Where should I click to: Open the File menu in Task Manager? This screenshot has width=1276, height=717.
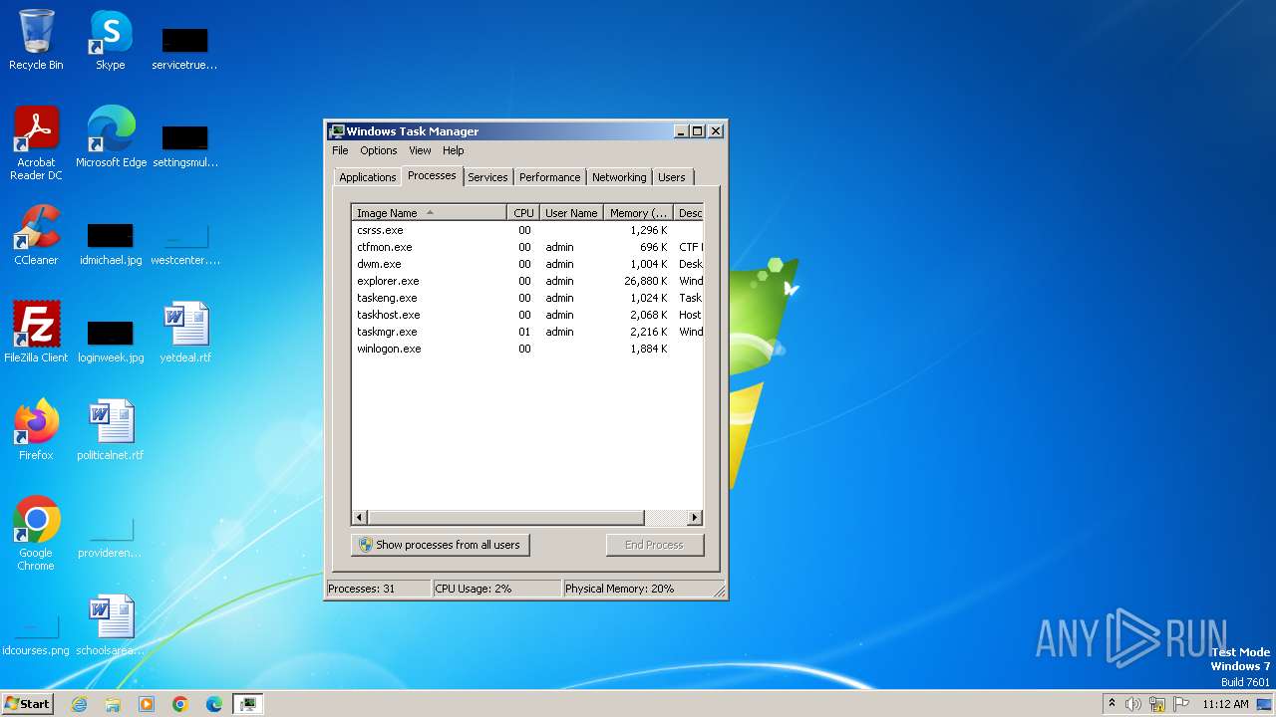(340, 150)
